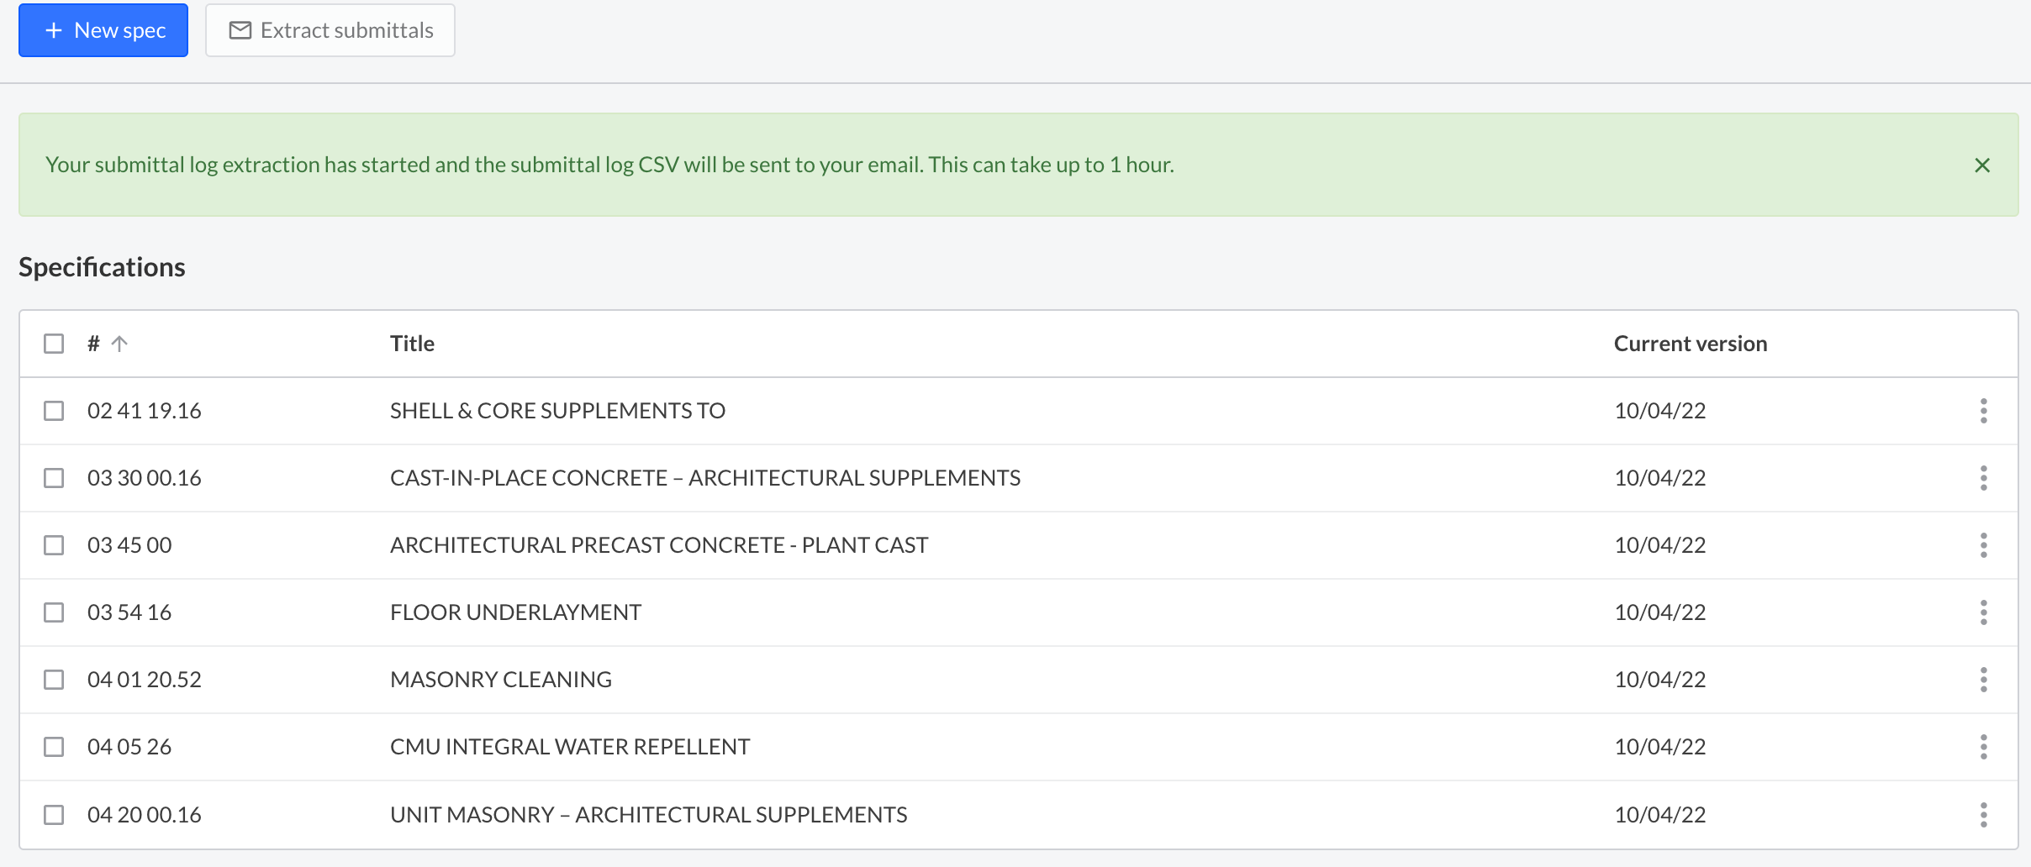Open more options for CAST-IN-PLACE CONCRETE row
2031x867 pixels.
(1984, 478)
